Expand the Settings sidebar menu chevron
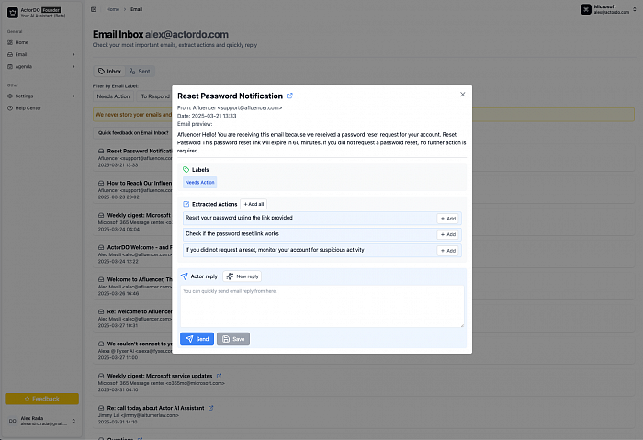The image size is (643, 440). pyautogui.click(x=73, y=96)
